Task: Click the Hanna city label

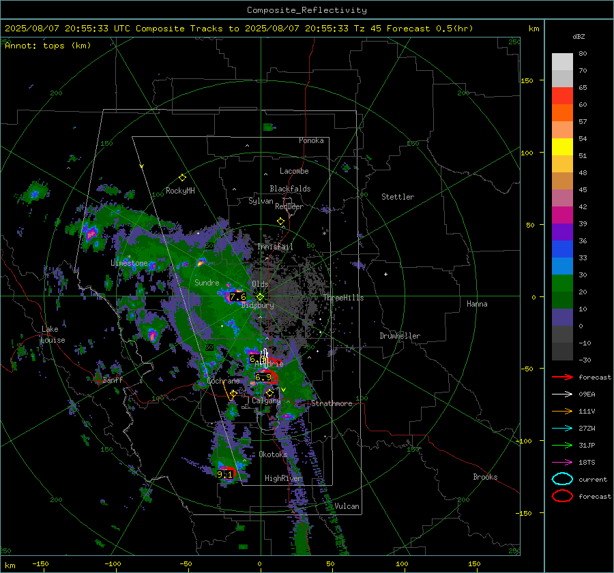Action: click(x=477, y=304)
